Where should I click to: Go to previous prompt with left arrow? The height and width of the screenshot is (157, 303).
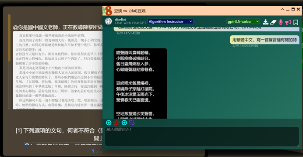click(109, 123)
